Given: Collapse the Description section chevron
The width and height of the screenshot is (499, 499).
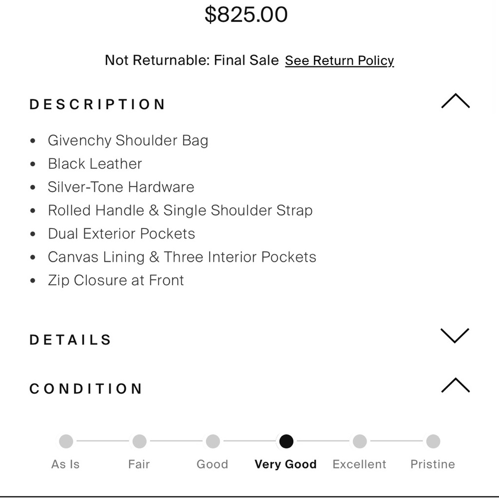Looking at the screenshot, I should coord(455,102).
